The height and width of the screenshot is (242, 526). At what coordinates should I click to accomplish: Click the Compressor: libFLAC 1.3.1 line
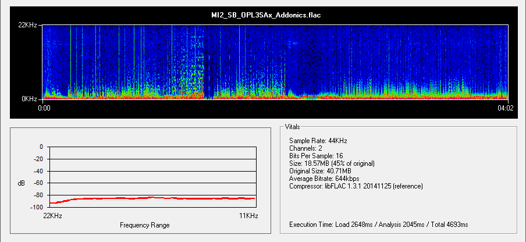(x=356, y=186)
